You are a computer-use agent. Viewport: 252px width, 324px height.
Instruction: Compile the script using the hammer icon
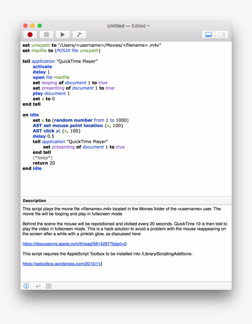point(79,34)
